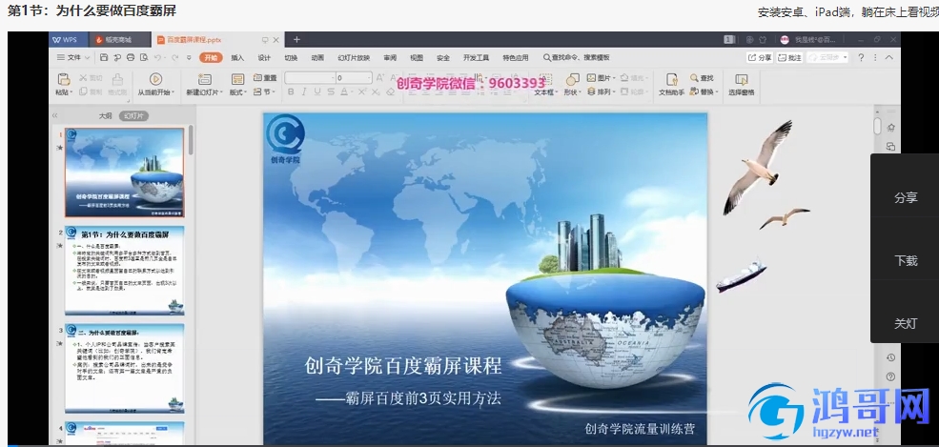This screenshot has width=939, height=447.
Task: Switch to the 审阅 Review tab
Action: (x=390, y=57)
